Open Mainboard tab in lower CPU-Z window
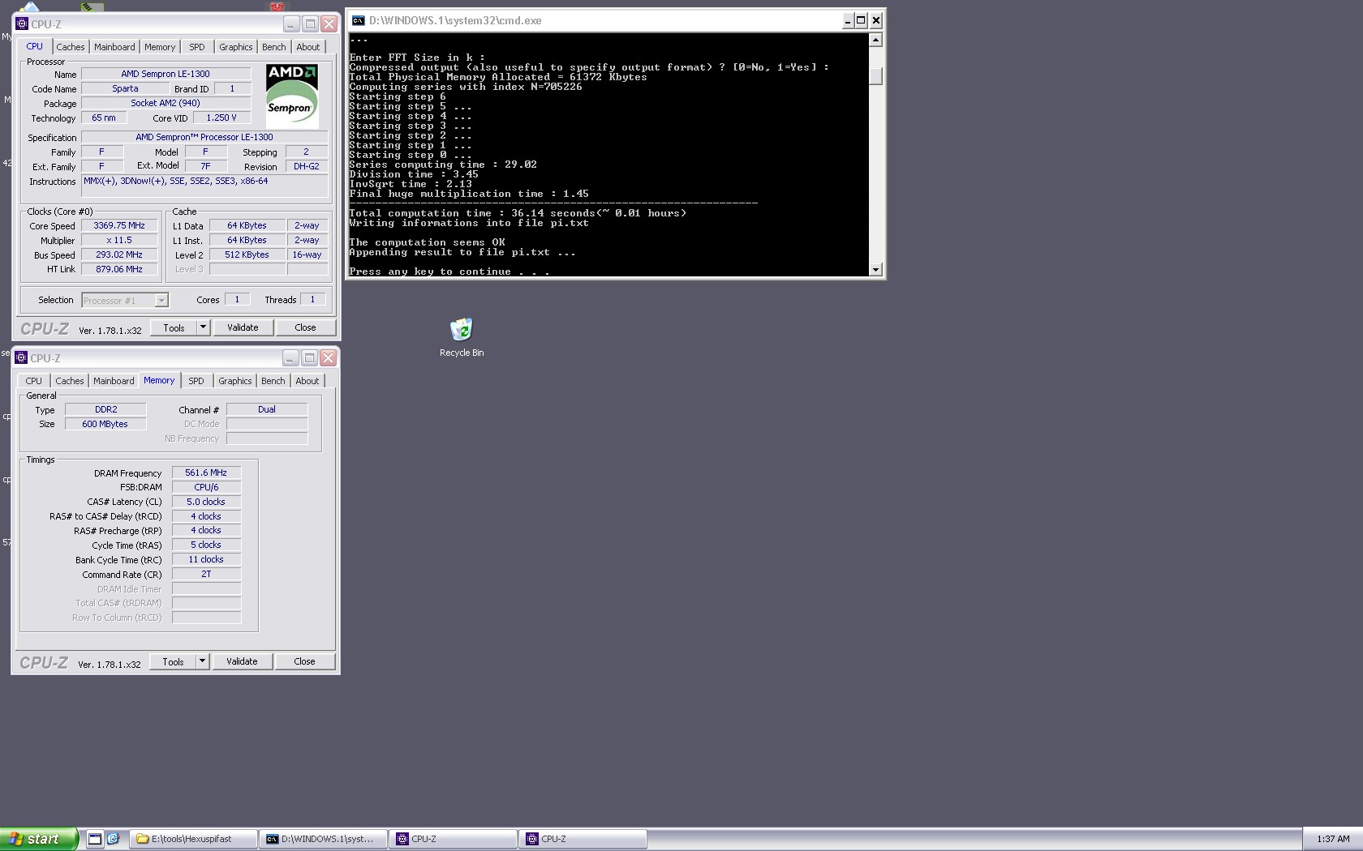1363x851 pixels. tap(114, 381)
